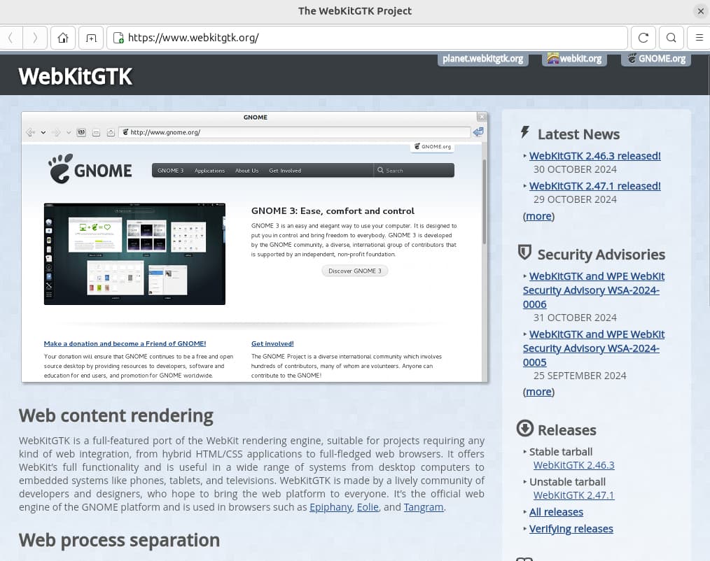
Task: Go forward to the next page
Action: point(35,38)
